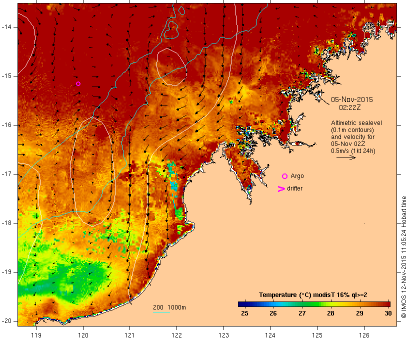The image size is (410, 340).
Task: Click the date label 05-Nov-2015
Action: coord(352,99)
